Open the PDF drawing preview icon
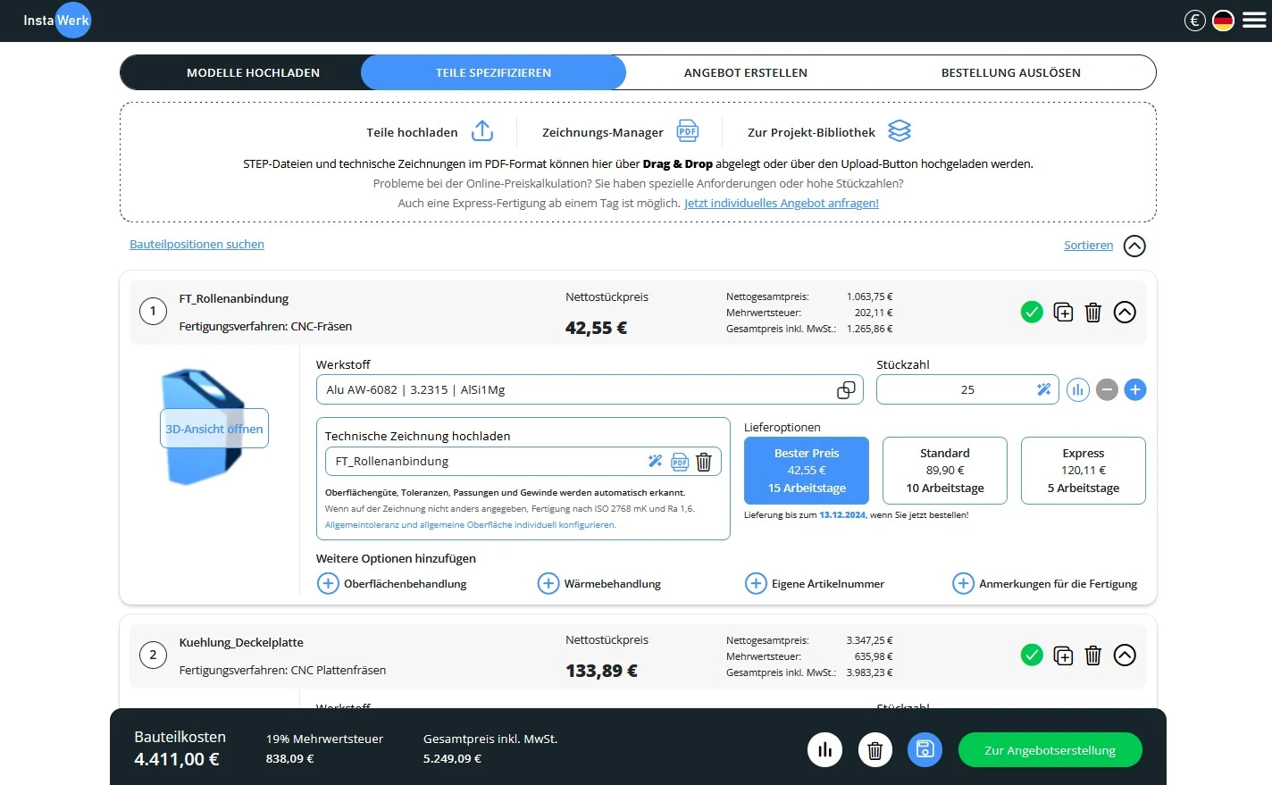The image size is (1272, 785). coord(680,461)
